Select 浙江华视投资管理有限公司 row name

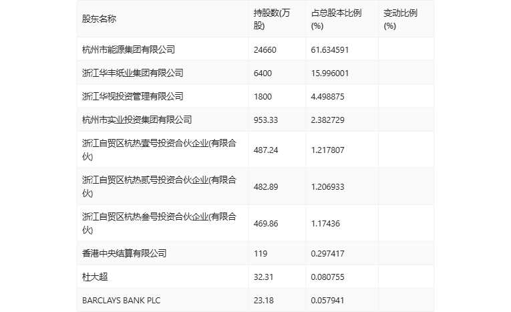tap(133, 96)
